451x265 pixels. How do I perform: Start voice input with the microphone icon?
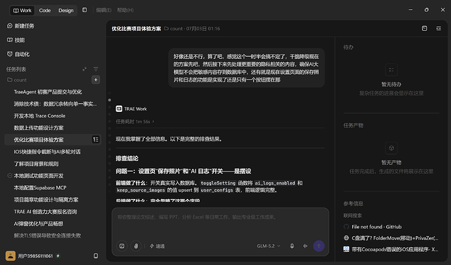(x=292, y=246)
